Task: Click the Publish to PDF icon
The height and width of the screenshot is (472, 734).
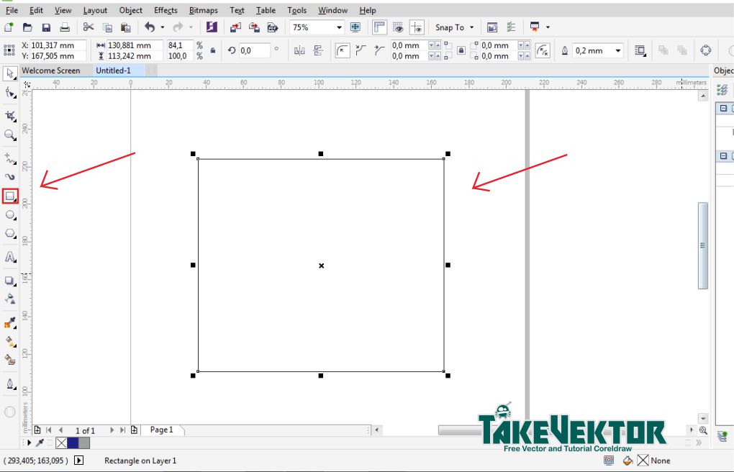Action: (x=272, y=27)
